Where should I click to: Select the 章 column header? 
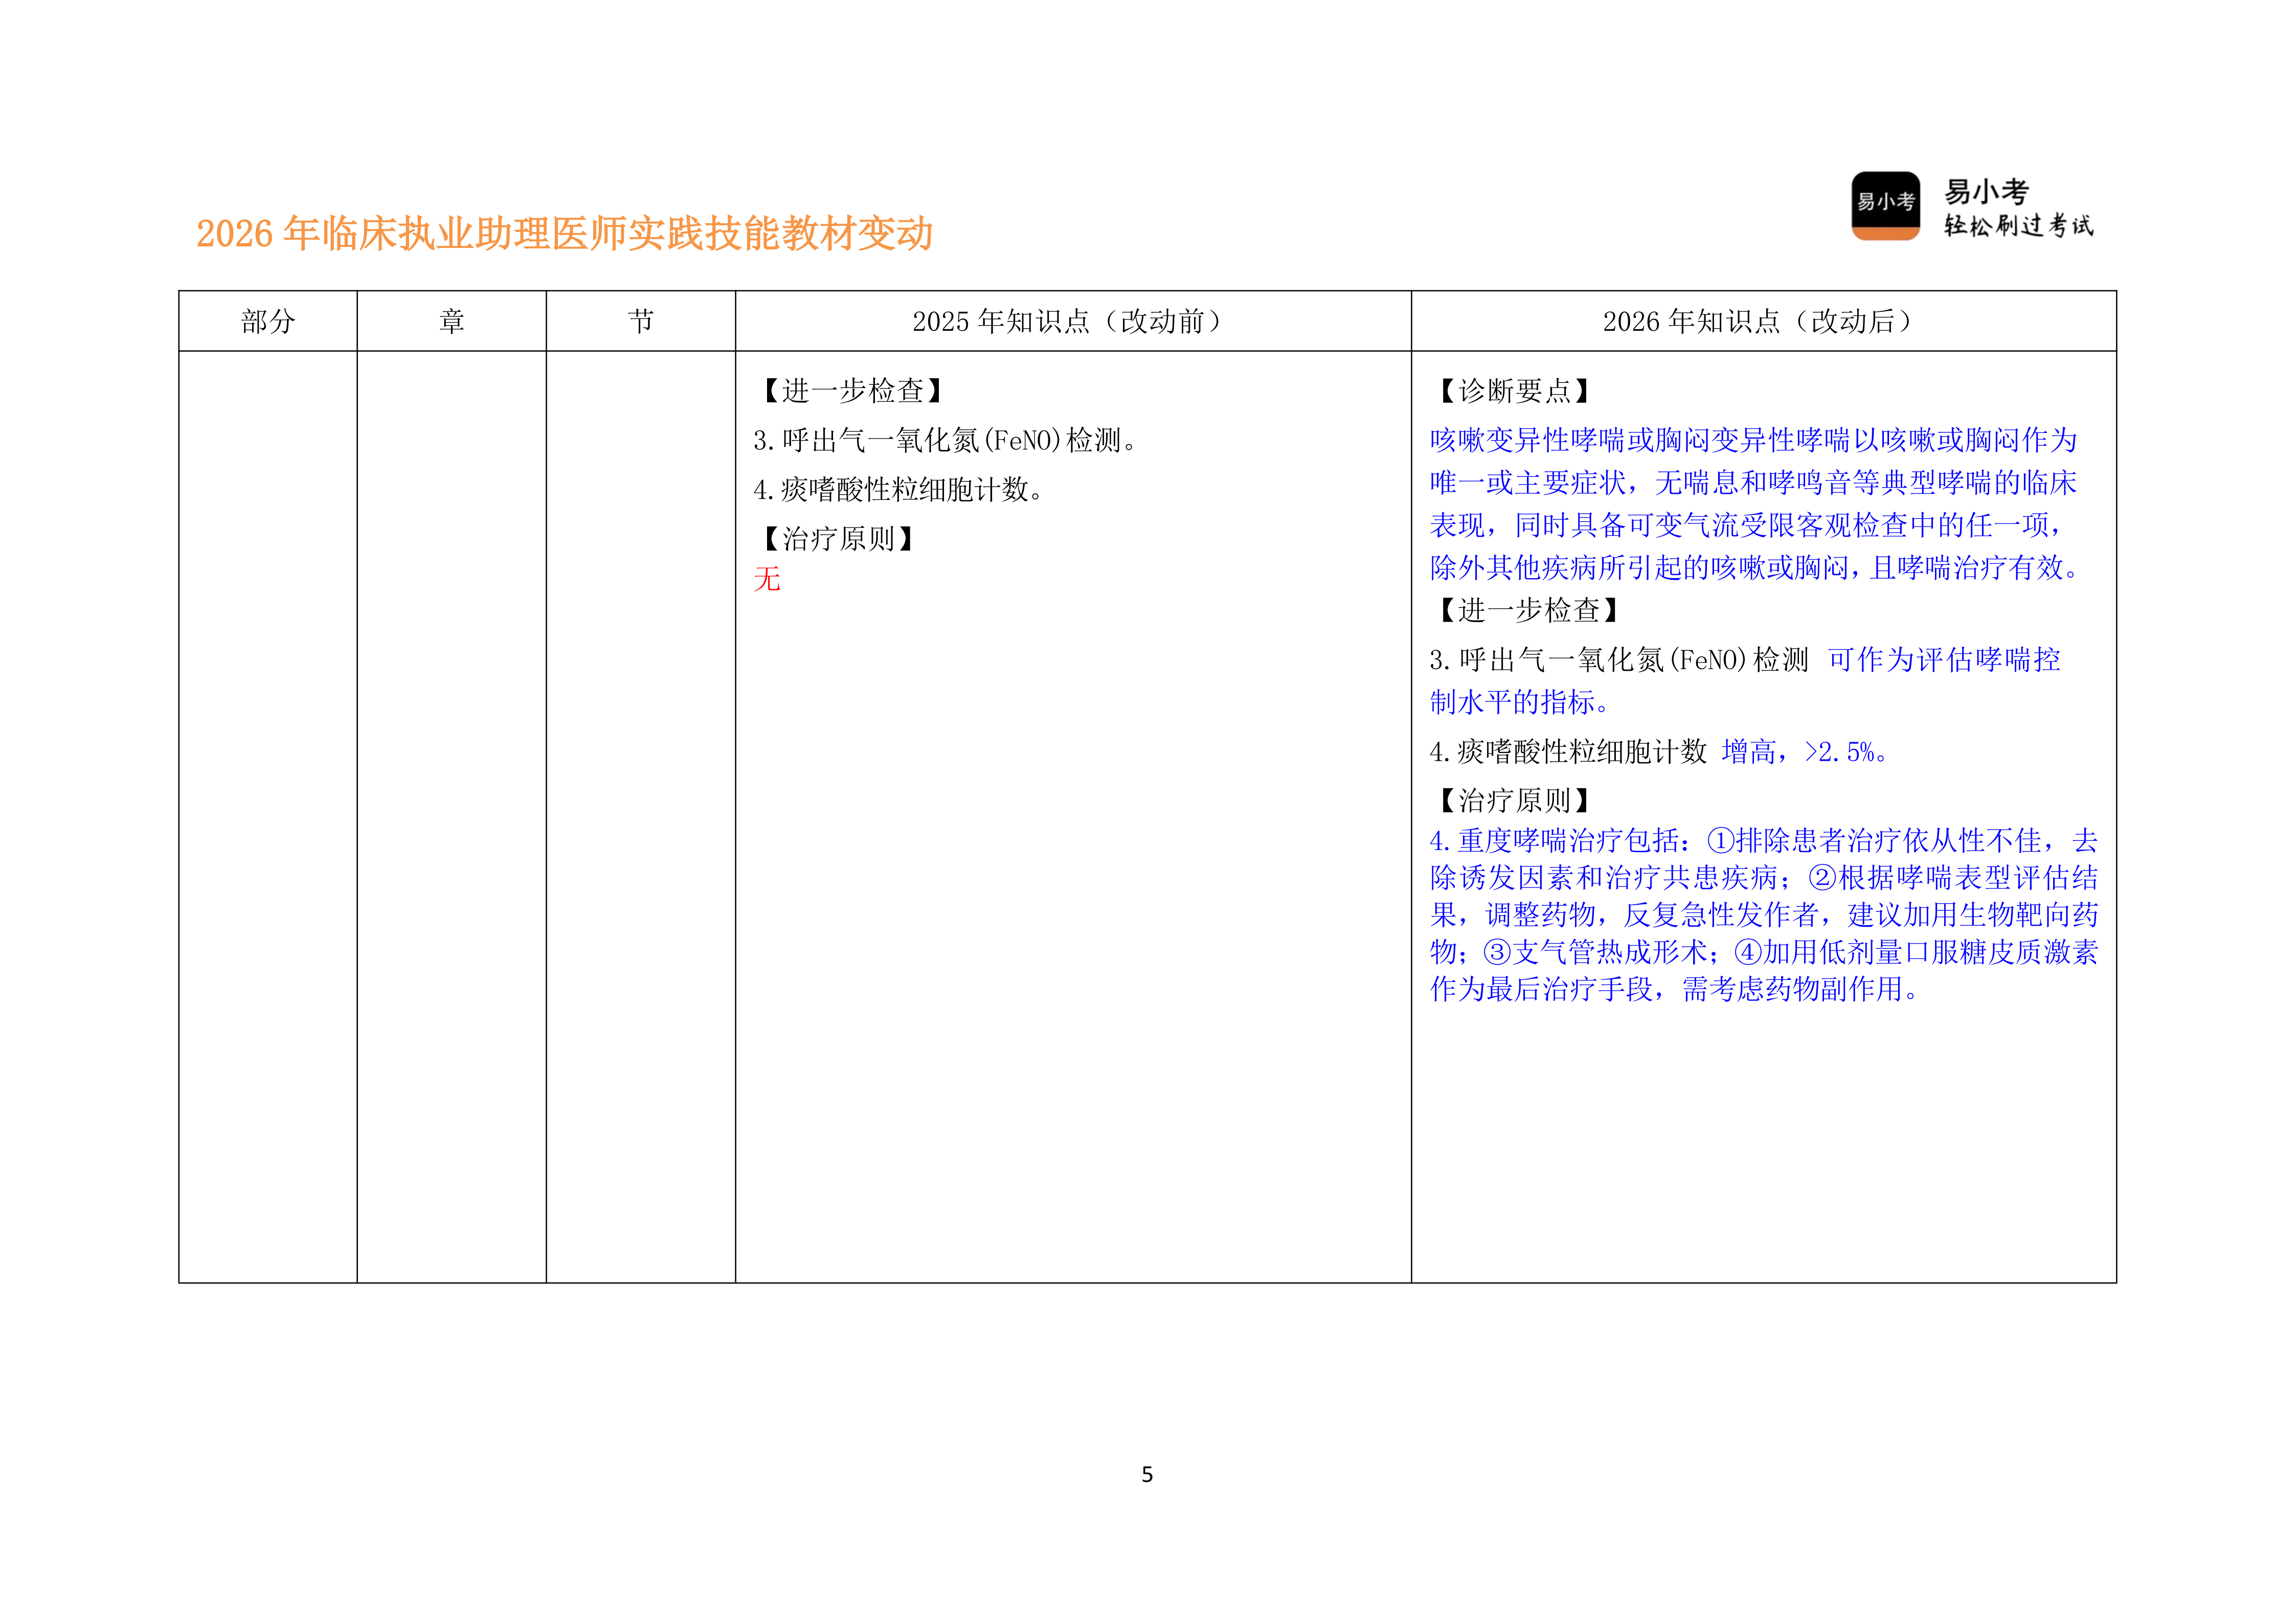451,320
